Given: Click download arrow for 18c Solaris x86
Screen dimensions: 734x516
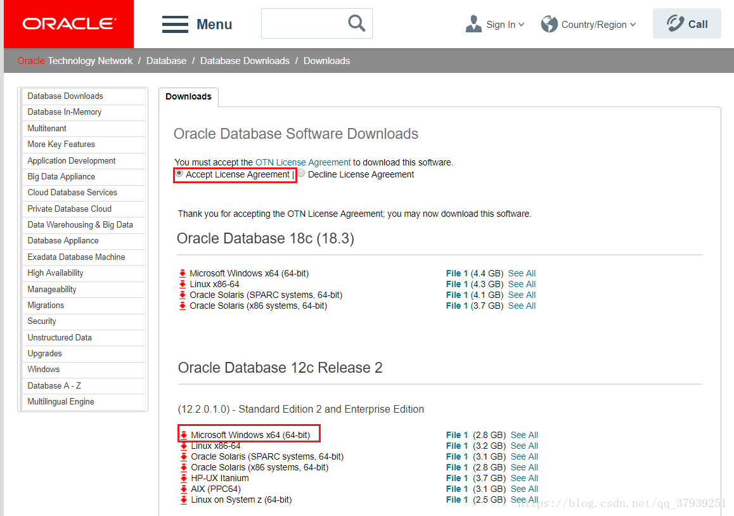Looking at the screenshot, I should 183,306.
